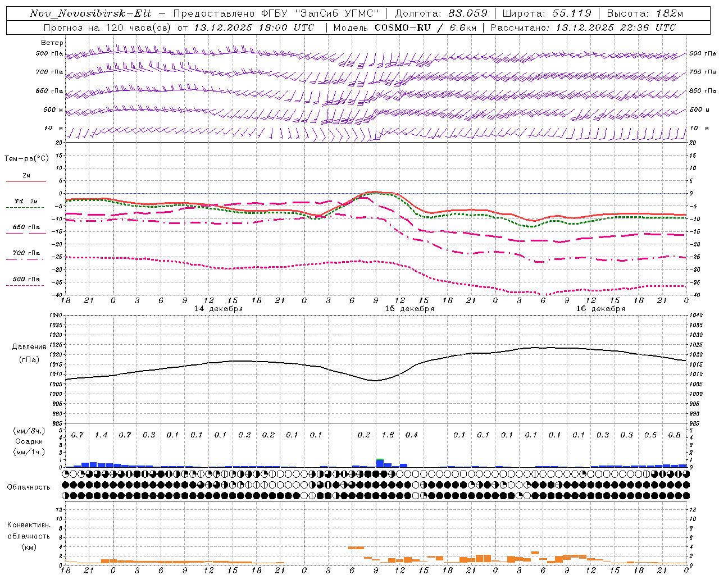Screen dimensions: 719x575
Task: Click the 15 декабря date label
Action: [x=409, y=309]
